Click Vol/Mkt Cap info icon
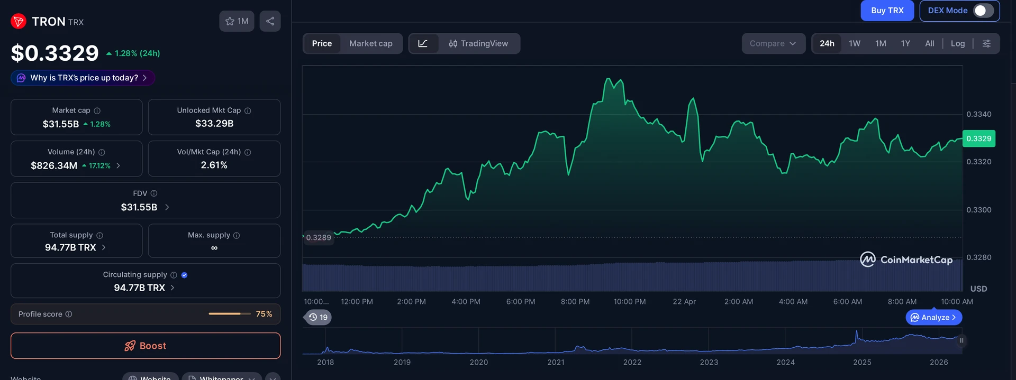The width and height of the screenshot is (1016, 380). click(248, 152)
